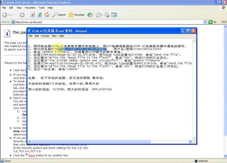Open the Search magnifier button
This screenshot has width=227, height=163.
[59, 15]
